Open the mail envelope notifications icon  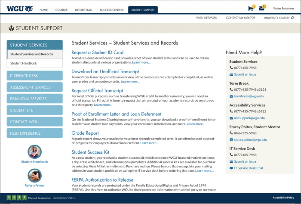[x=262, y=9]
